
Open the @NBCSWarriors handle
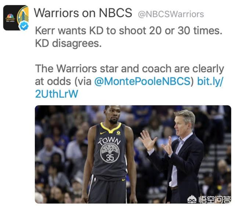tap(171, 14)
